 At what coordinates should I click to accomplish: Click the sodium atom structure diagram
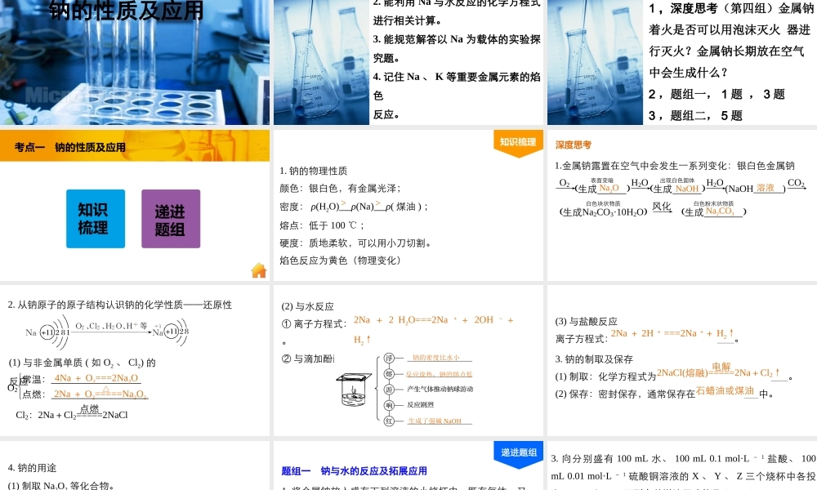tap(107, 332)
